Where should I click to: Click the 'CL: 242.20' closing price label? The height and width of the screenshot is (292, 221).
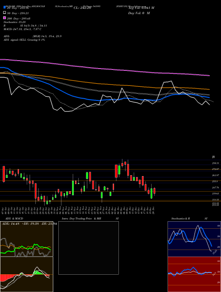click(82, 8)
